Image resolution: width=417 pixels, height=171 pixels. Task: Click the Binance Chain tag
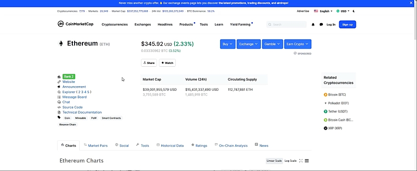point(68,125)
